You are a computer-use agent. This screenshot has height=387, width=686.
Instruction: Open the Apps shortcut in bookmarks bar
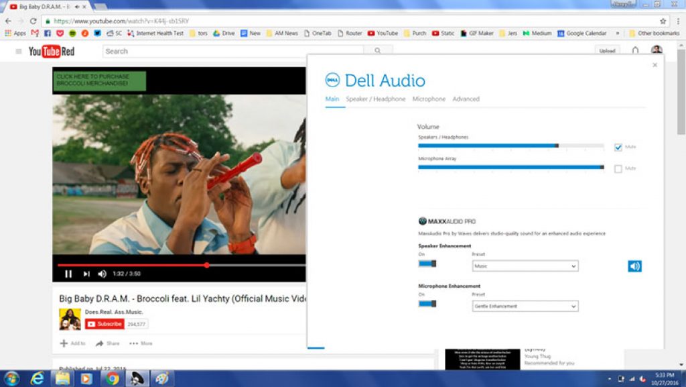click(x=15, y=34)
